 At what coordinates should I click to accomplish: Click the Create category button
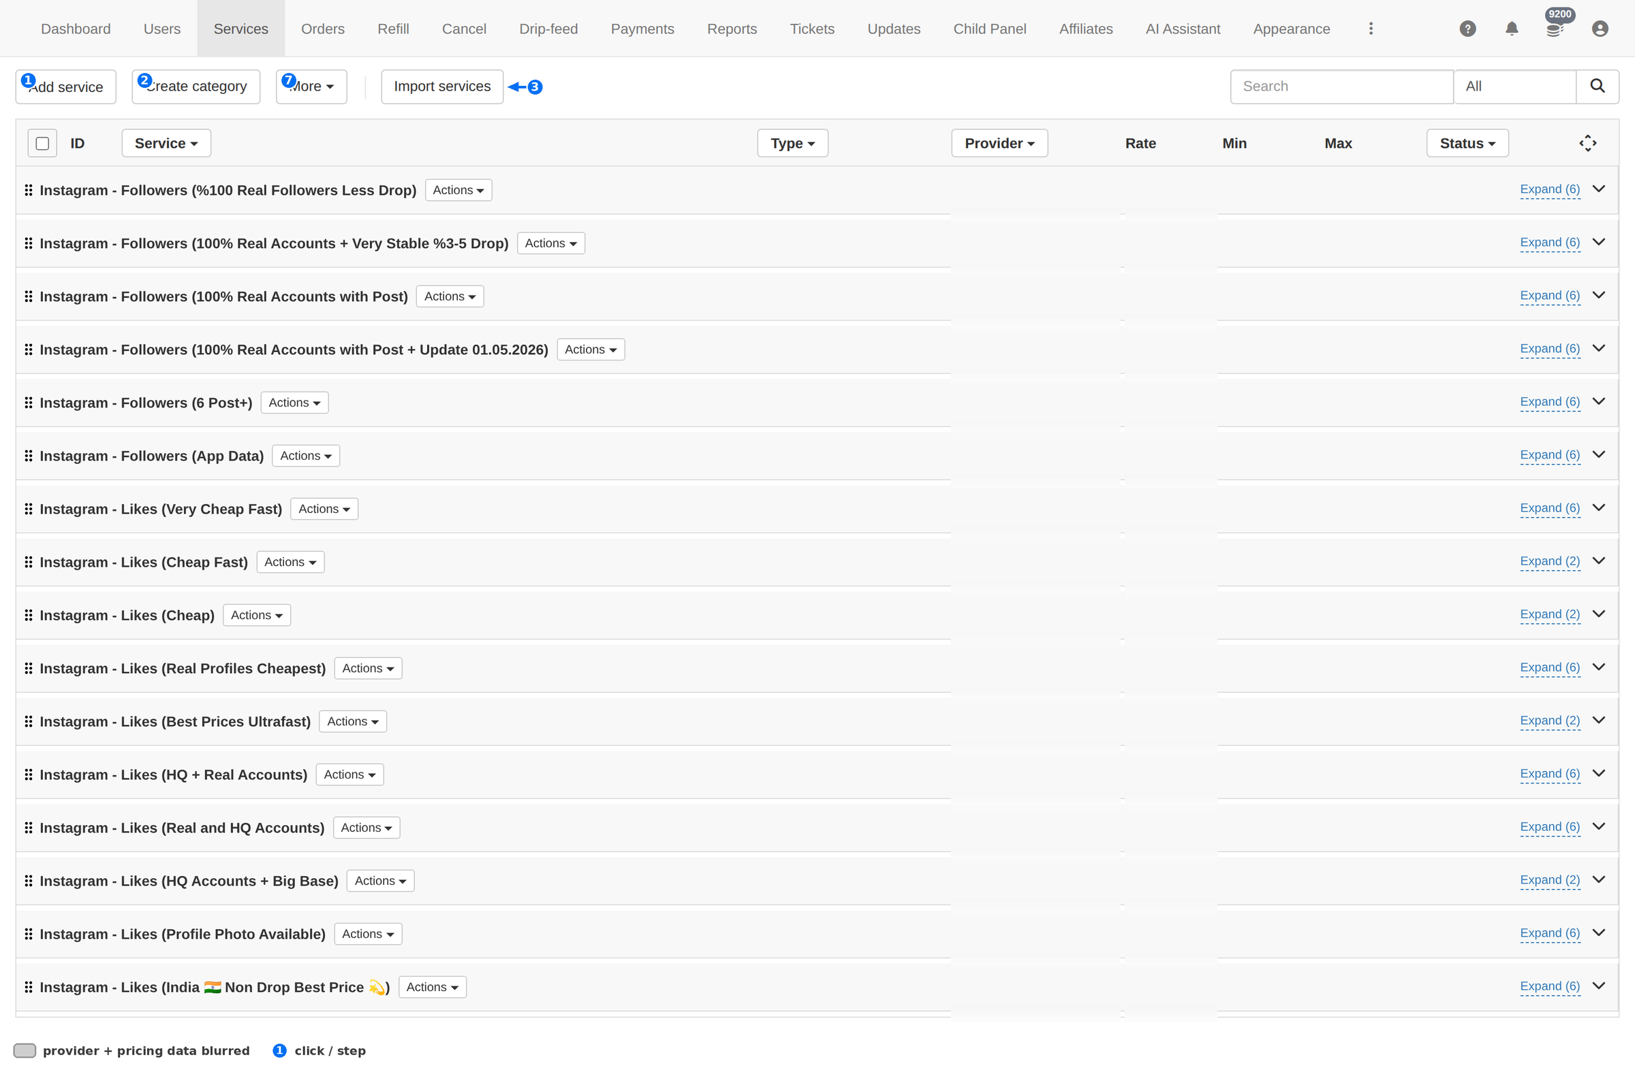click(196, 86)
